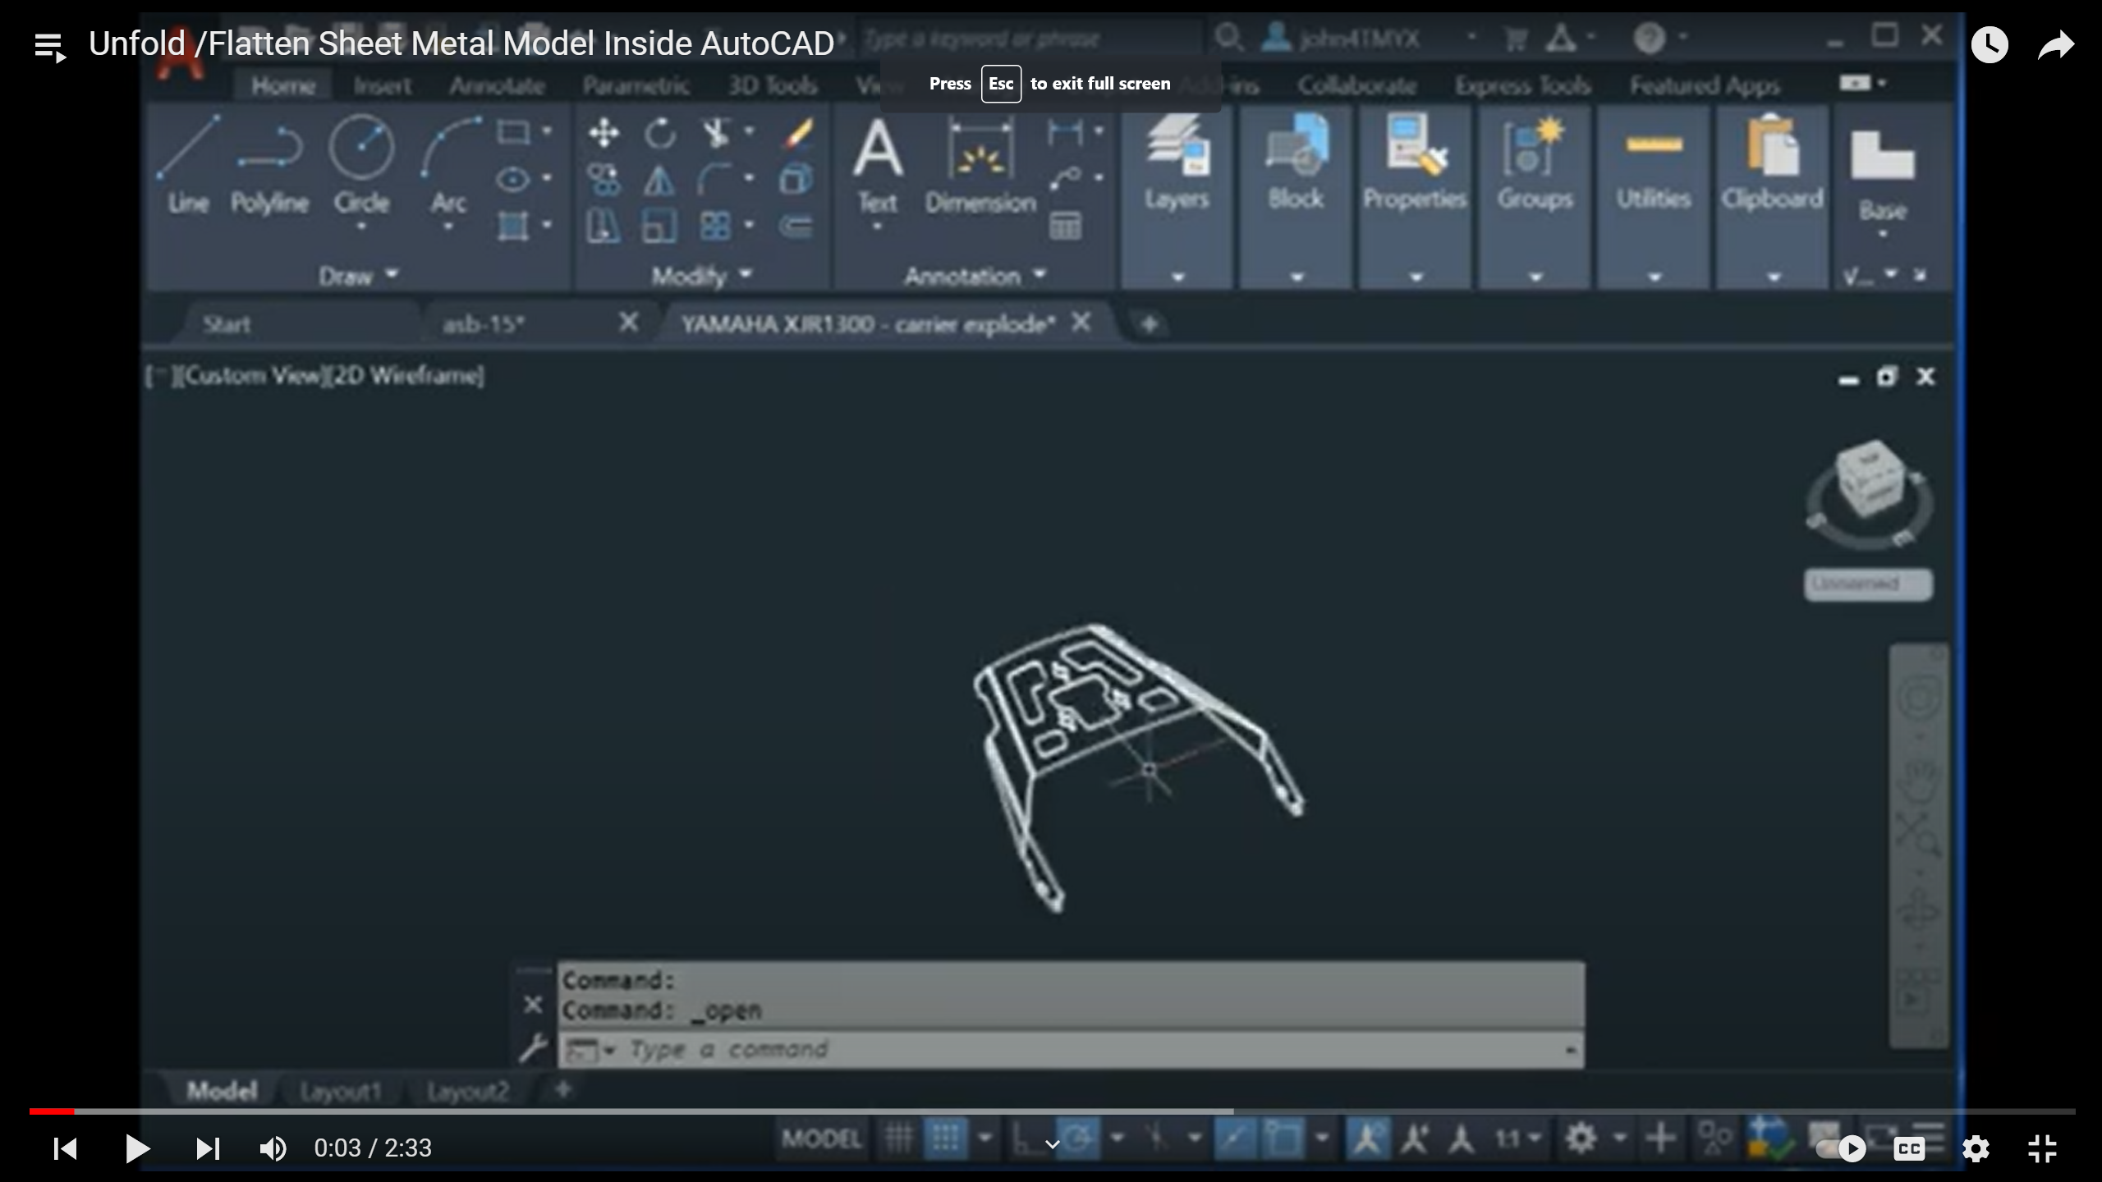Open YouTube settings gear

1976,1148
